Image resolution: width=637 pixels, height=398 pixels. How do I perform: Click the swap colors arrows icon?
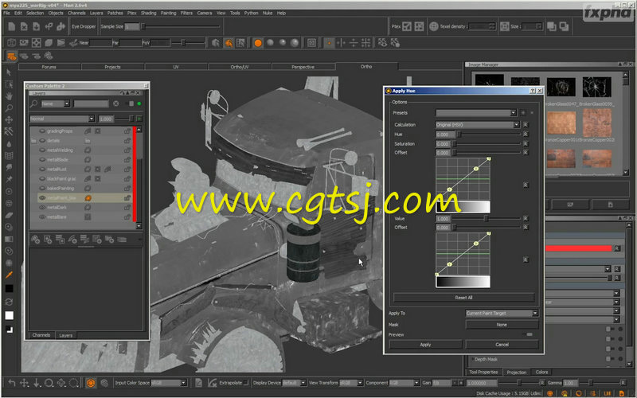click(x=9, y=302)
